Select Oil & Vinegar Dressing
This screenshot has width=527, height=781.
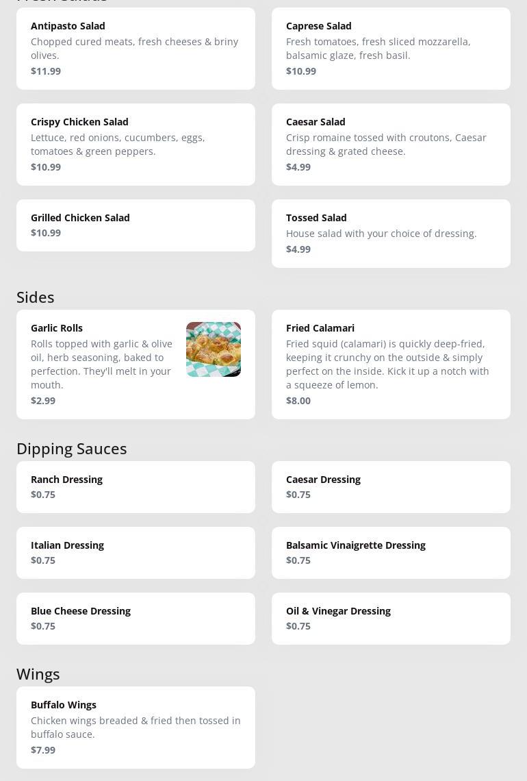[391, 619]
